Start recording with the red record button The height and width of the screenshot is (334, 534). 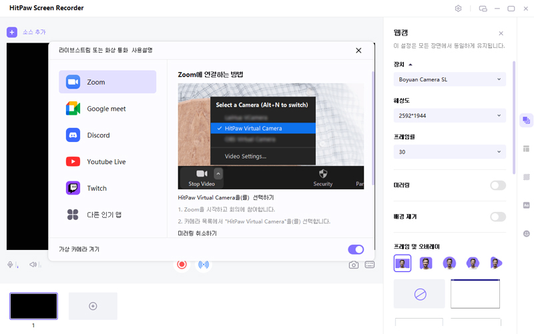[x=182, y=265]
